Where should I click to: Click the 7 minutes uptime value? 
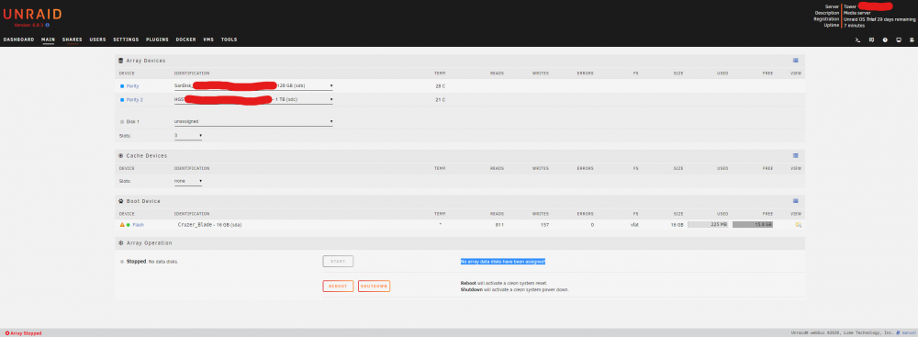click(x=854, y=26)
